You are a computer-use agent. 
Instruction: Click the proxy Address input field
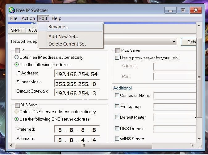coord(175,67)
